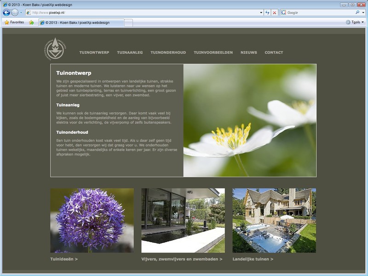The height and width of the screenshot is (276, 368).
Task: Stop loading the page
Action: (x=275, y=13)
